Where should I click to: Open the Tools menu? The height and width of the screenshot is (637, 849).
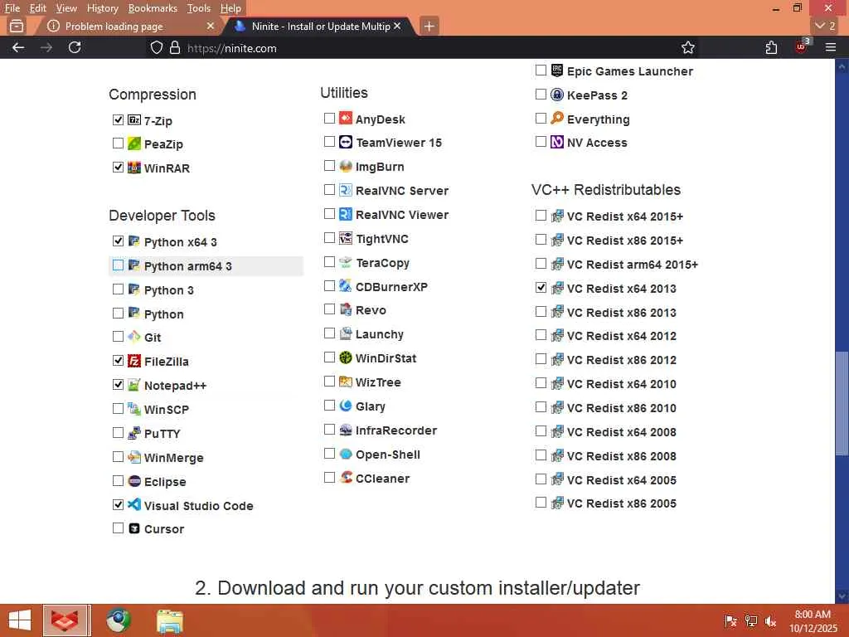tap(199, 8)
